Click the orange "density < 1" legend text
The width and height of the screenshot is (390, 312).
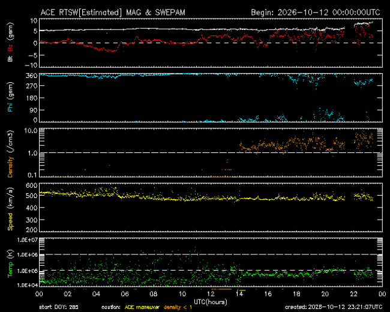[178, 307]
